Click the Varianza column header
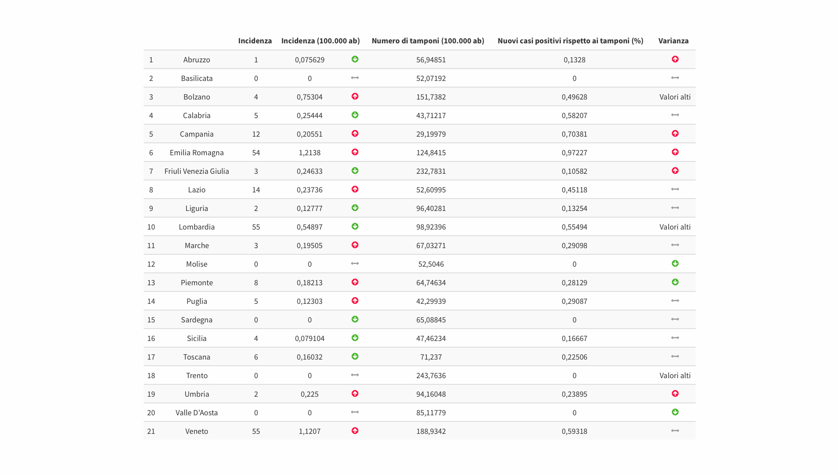This screenshot has height=475, width=838. coord(673,41)
